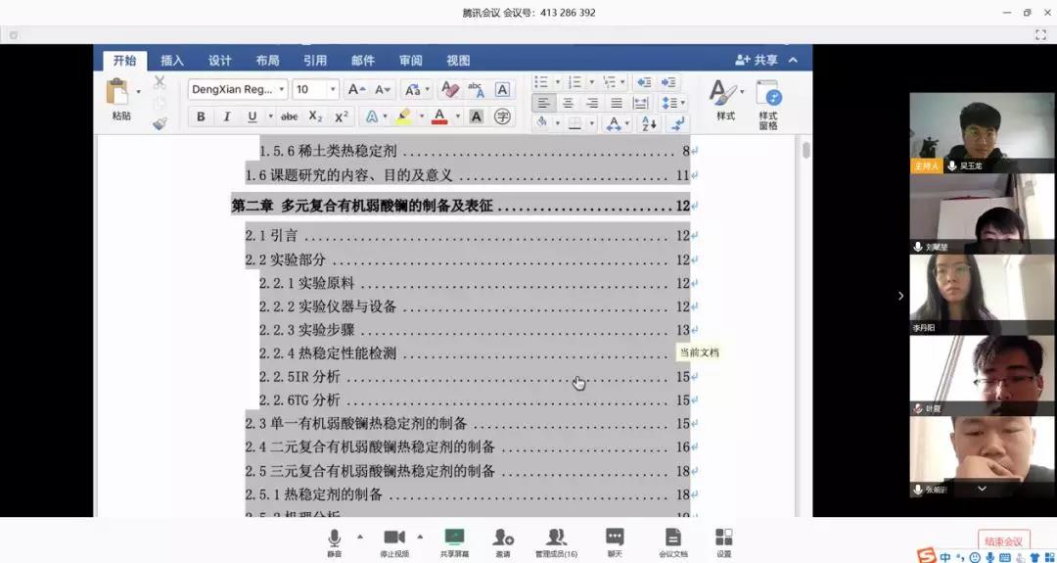Open Meeting Documents (会议文档)

click(672, 540)
